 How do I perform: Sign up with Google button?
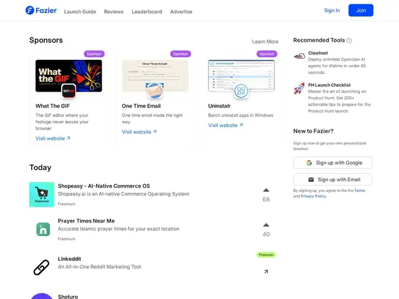pos(332,163)
